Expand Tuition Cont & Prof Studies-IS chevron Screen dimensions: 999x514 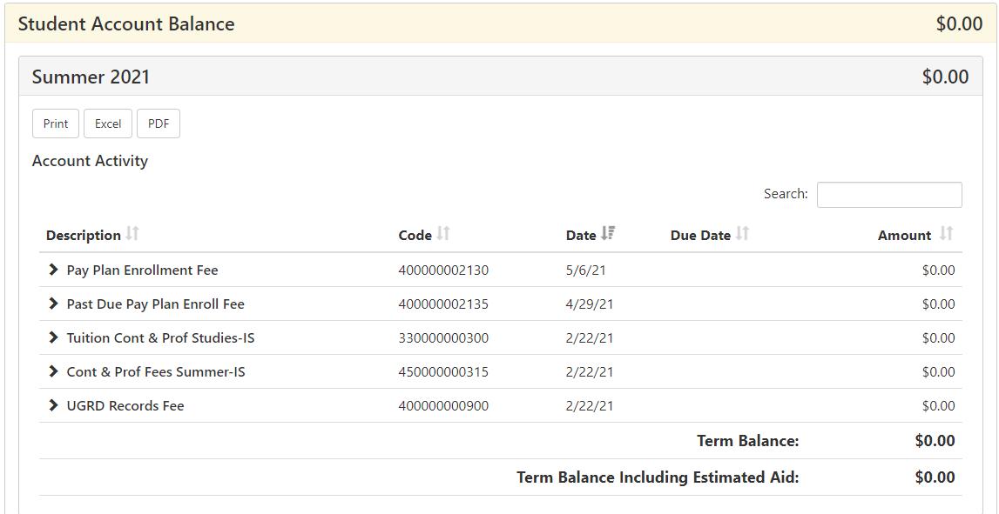click(x=53, y=337)
